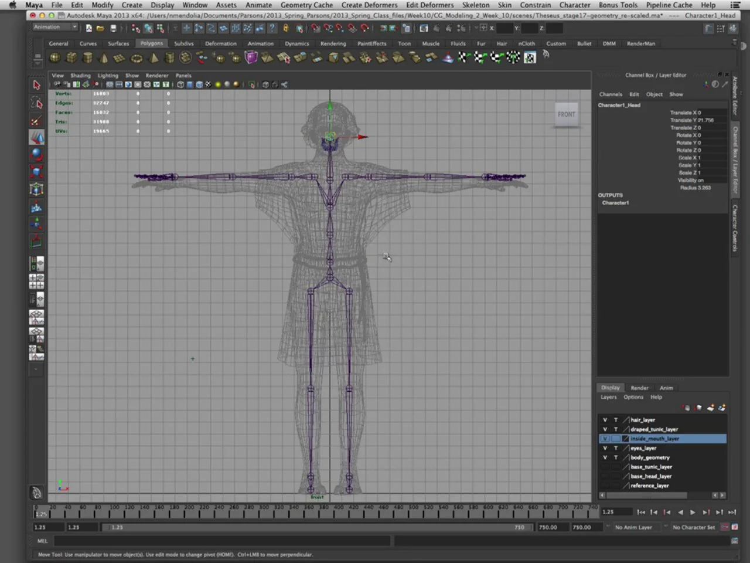Open Channels menu in Channel Box
Image resolution: width=750 pixels, height=563 pixels.
pyautogui.click(x=611, y=94)
